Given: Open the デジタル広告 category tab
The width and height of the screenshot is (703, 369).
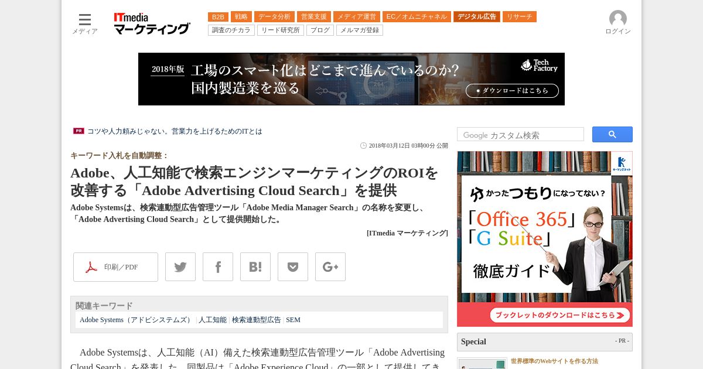Looking at the screenshot, I should coord(477,17).
